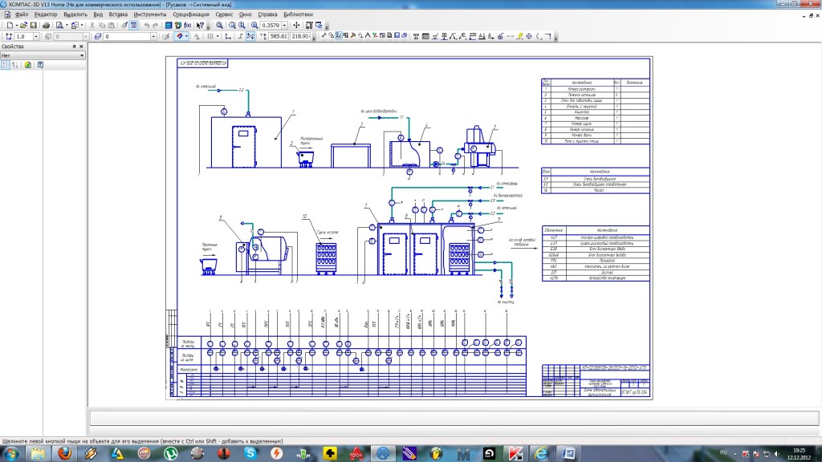Click the help icon in Properties panel
822x462 pixels.
point(40,65)
